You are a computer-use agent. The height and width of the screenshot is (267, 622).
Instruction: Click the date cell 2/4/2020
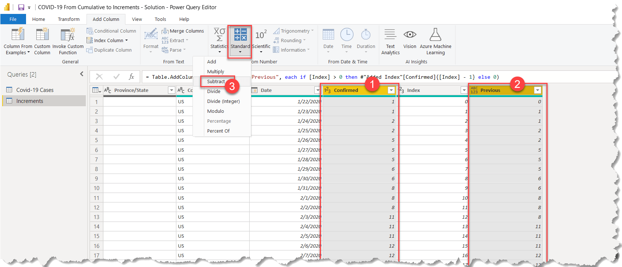coord(286,227)
